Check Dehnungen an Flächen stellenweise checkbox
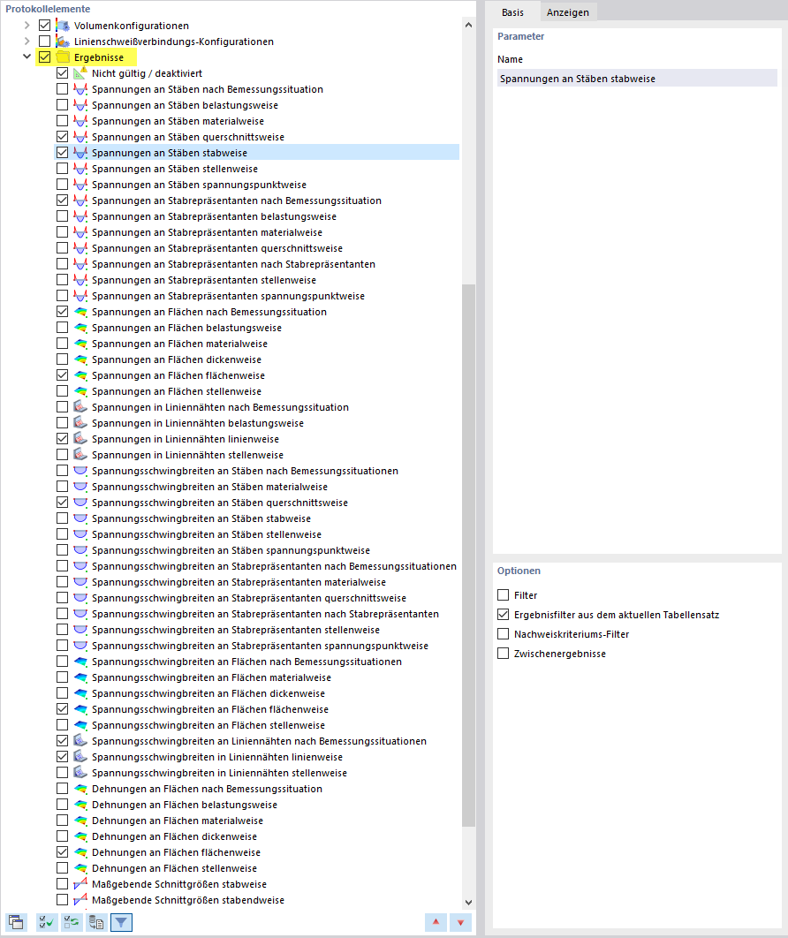 [62, 868]
